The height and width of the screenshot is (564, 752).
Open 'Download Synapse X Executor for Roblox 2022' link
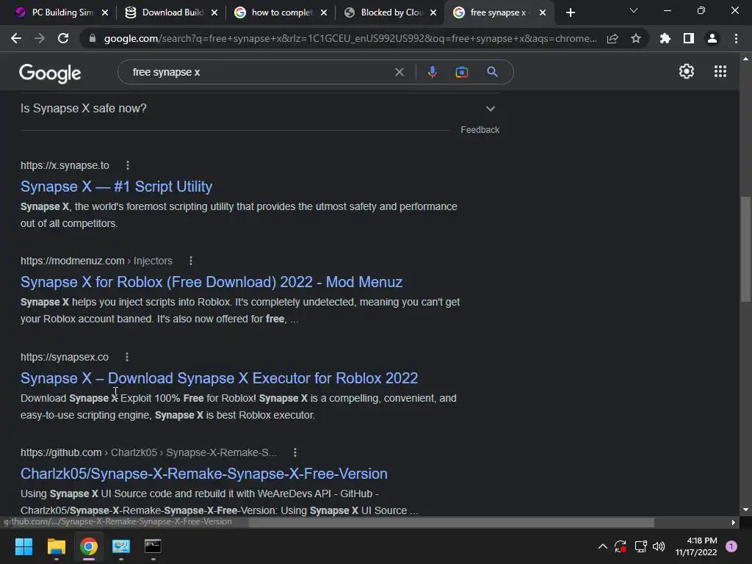click(x=219, y=378)
